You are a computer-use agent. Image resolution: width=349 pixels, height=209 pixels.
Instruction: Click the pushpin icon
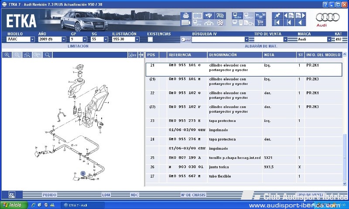[277, 16]
